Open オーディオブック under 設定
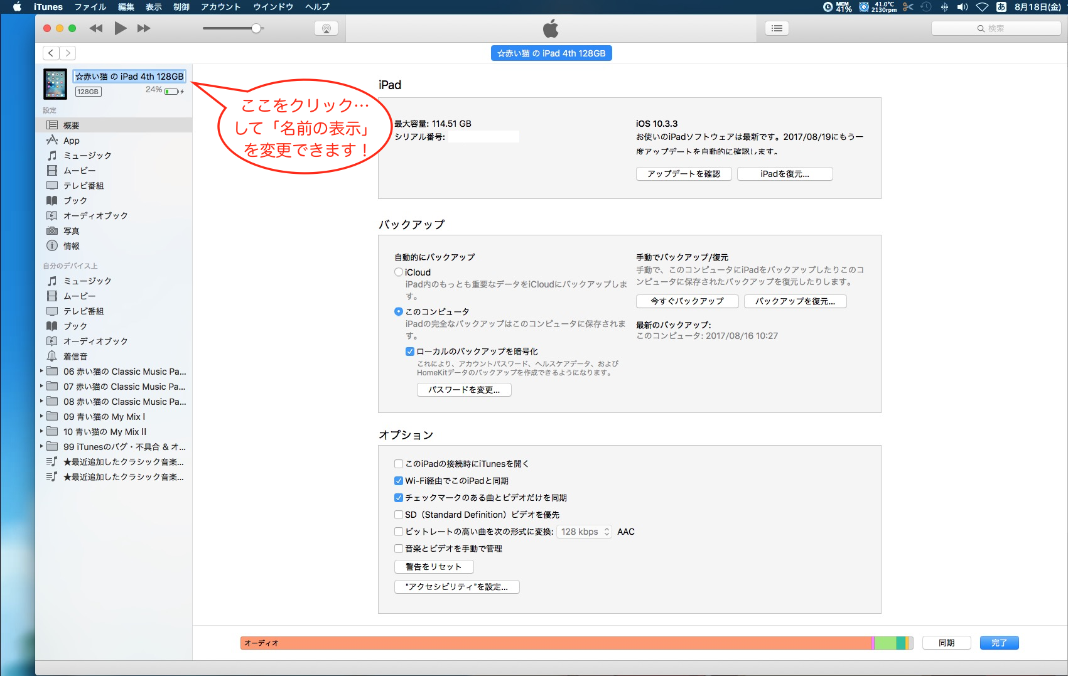Screen dimensions: 1068x676 point(114,215)
